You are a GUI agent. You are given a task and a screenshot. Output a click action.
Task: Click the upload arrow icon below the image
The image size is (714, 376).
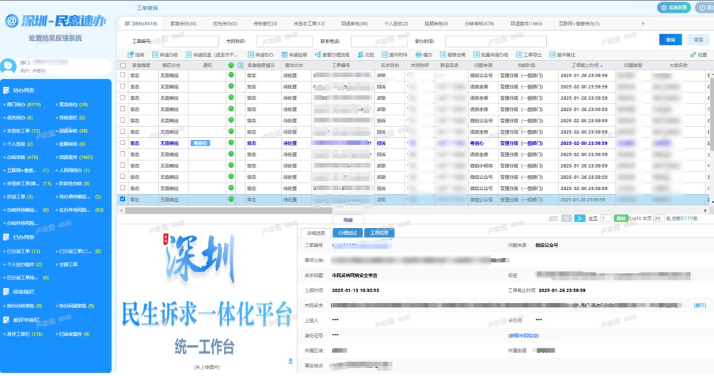(x=290, y=361)
